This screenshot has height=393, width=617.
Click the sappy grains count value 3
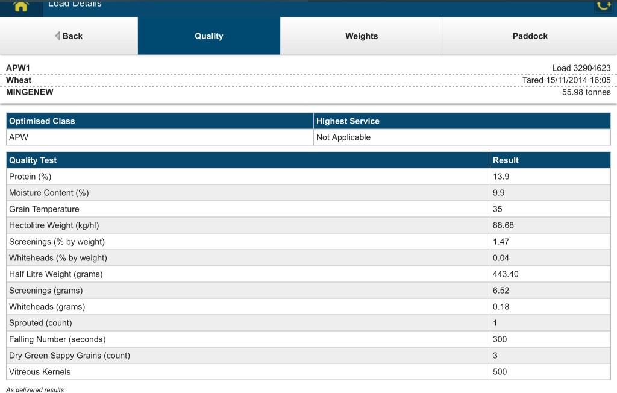[x=495, y=356]
